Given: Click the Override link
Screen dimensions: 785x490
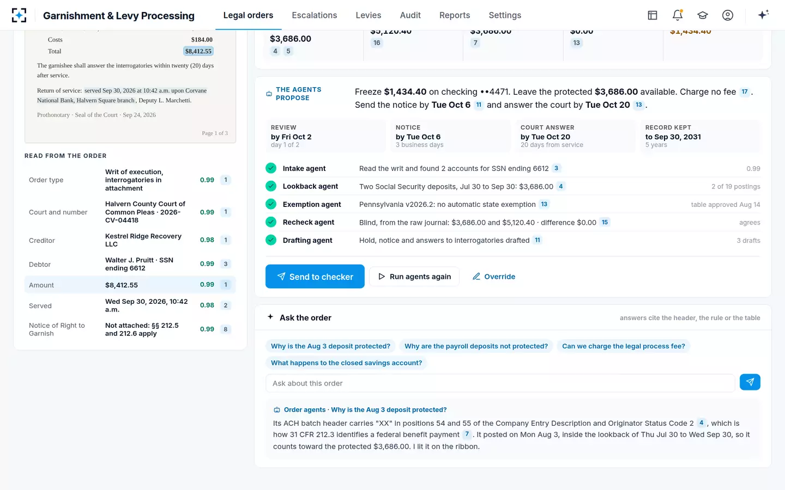Looking at the screenshot, I should coord(494,277).
